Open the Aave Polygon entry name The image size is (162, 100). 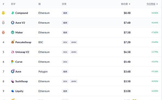(18, 72)
